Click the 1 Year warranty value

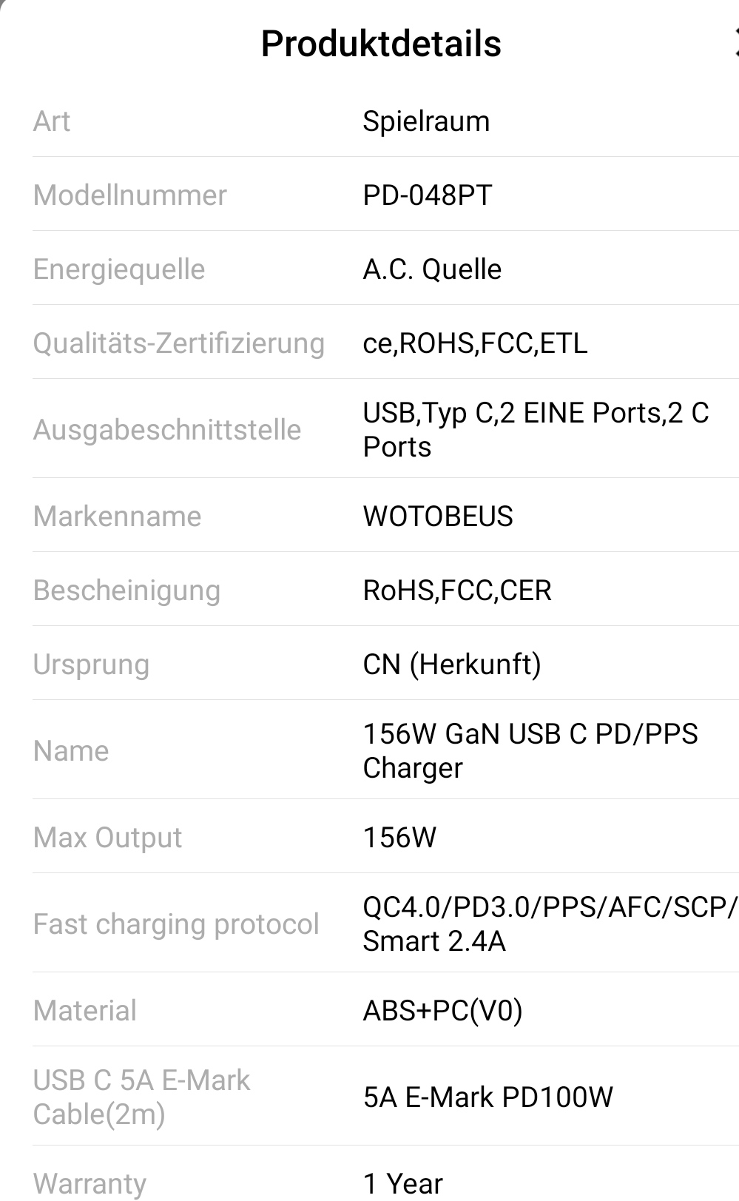[402, 1184]
